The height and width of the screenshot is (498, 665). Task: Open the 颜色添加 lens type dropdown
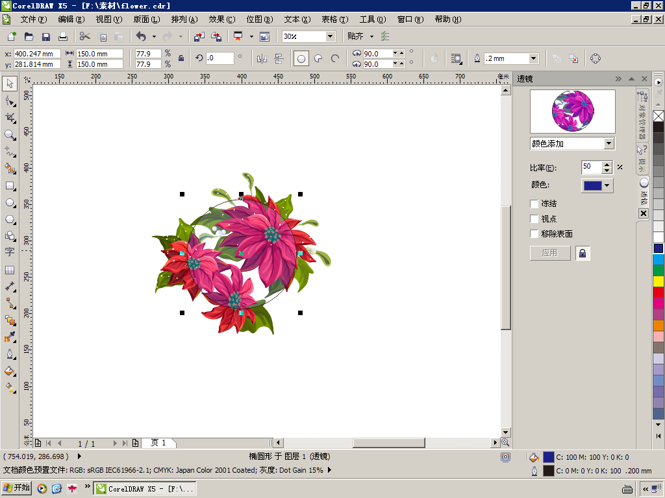[x=609, y=143]
